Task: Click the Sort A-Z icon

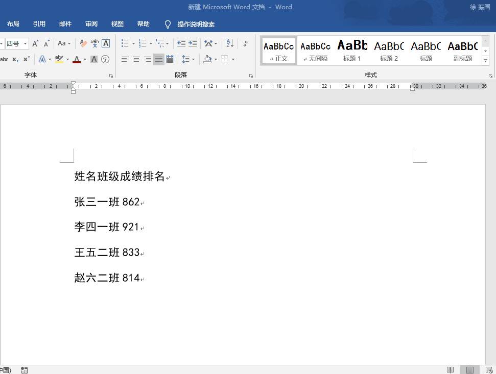Action: coord(230,43)
